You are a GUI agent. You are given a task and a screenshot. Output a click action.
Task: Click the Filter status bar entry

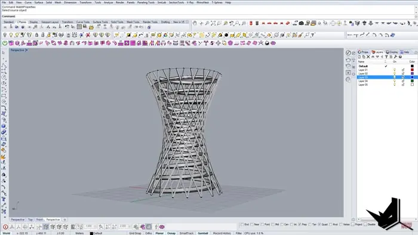click(238, 233)
